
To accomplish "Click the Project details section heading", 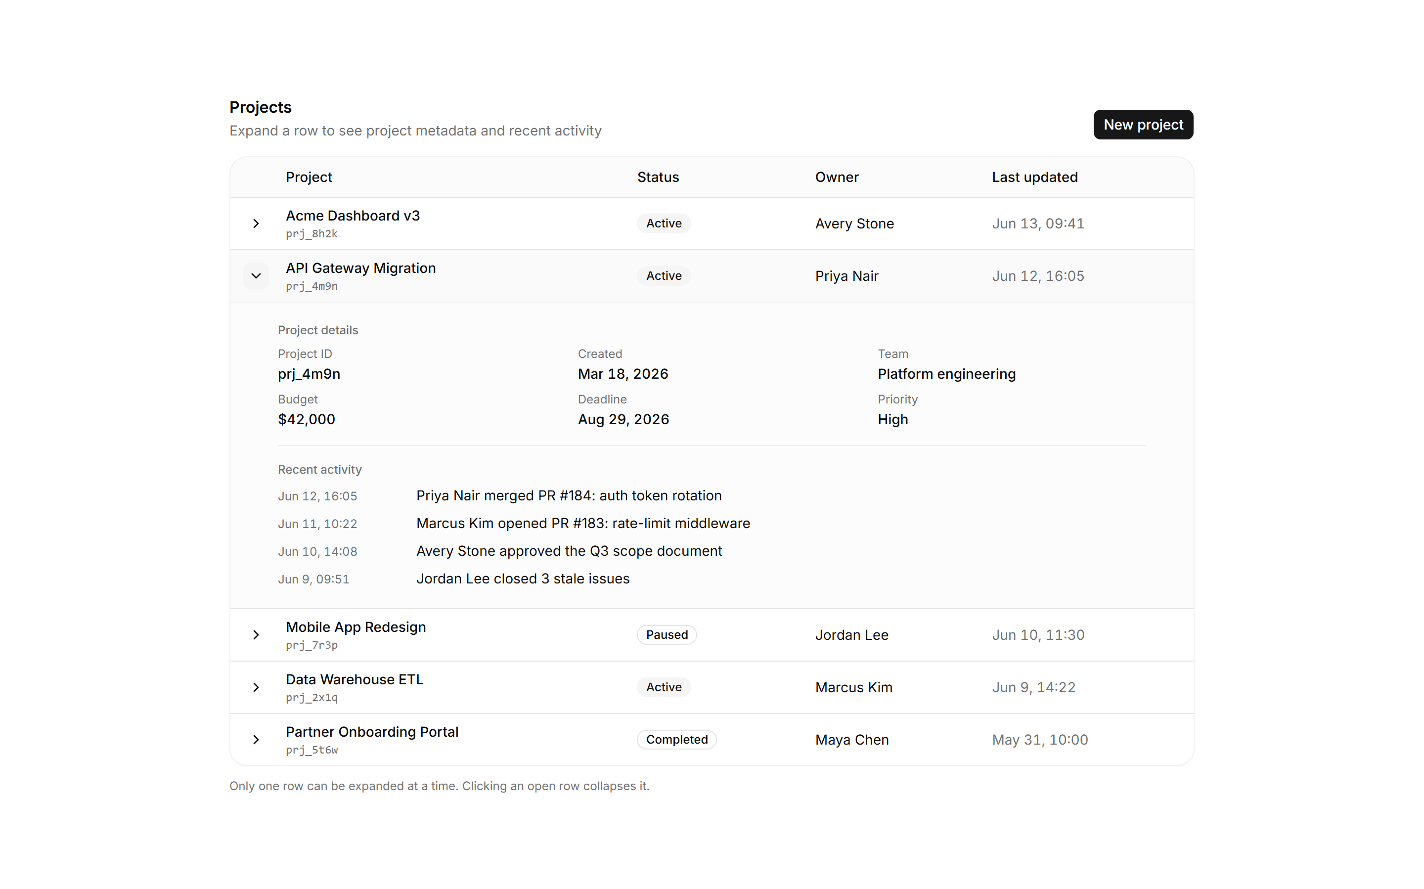I will [x=317, y=330].
